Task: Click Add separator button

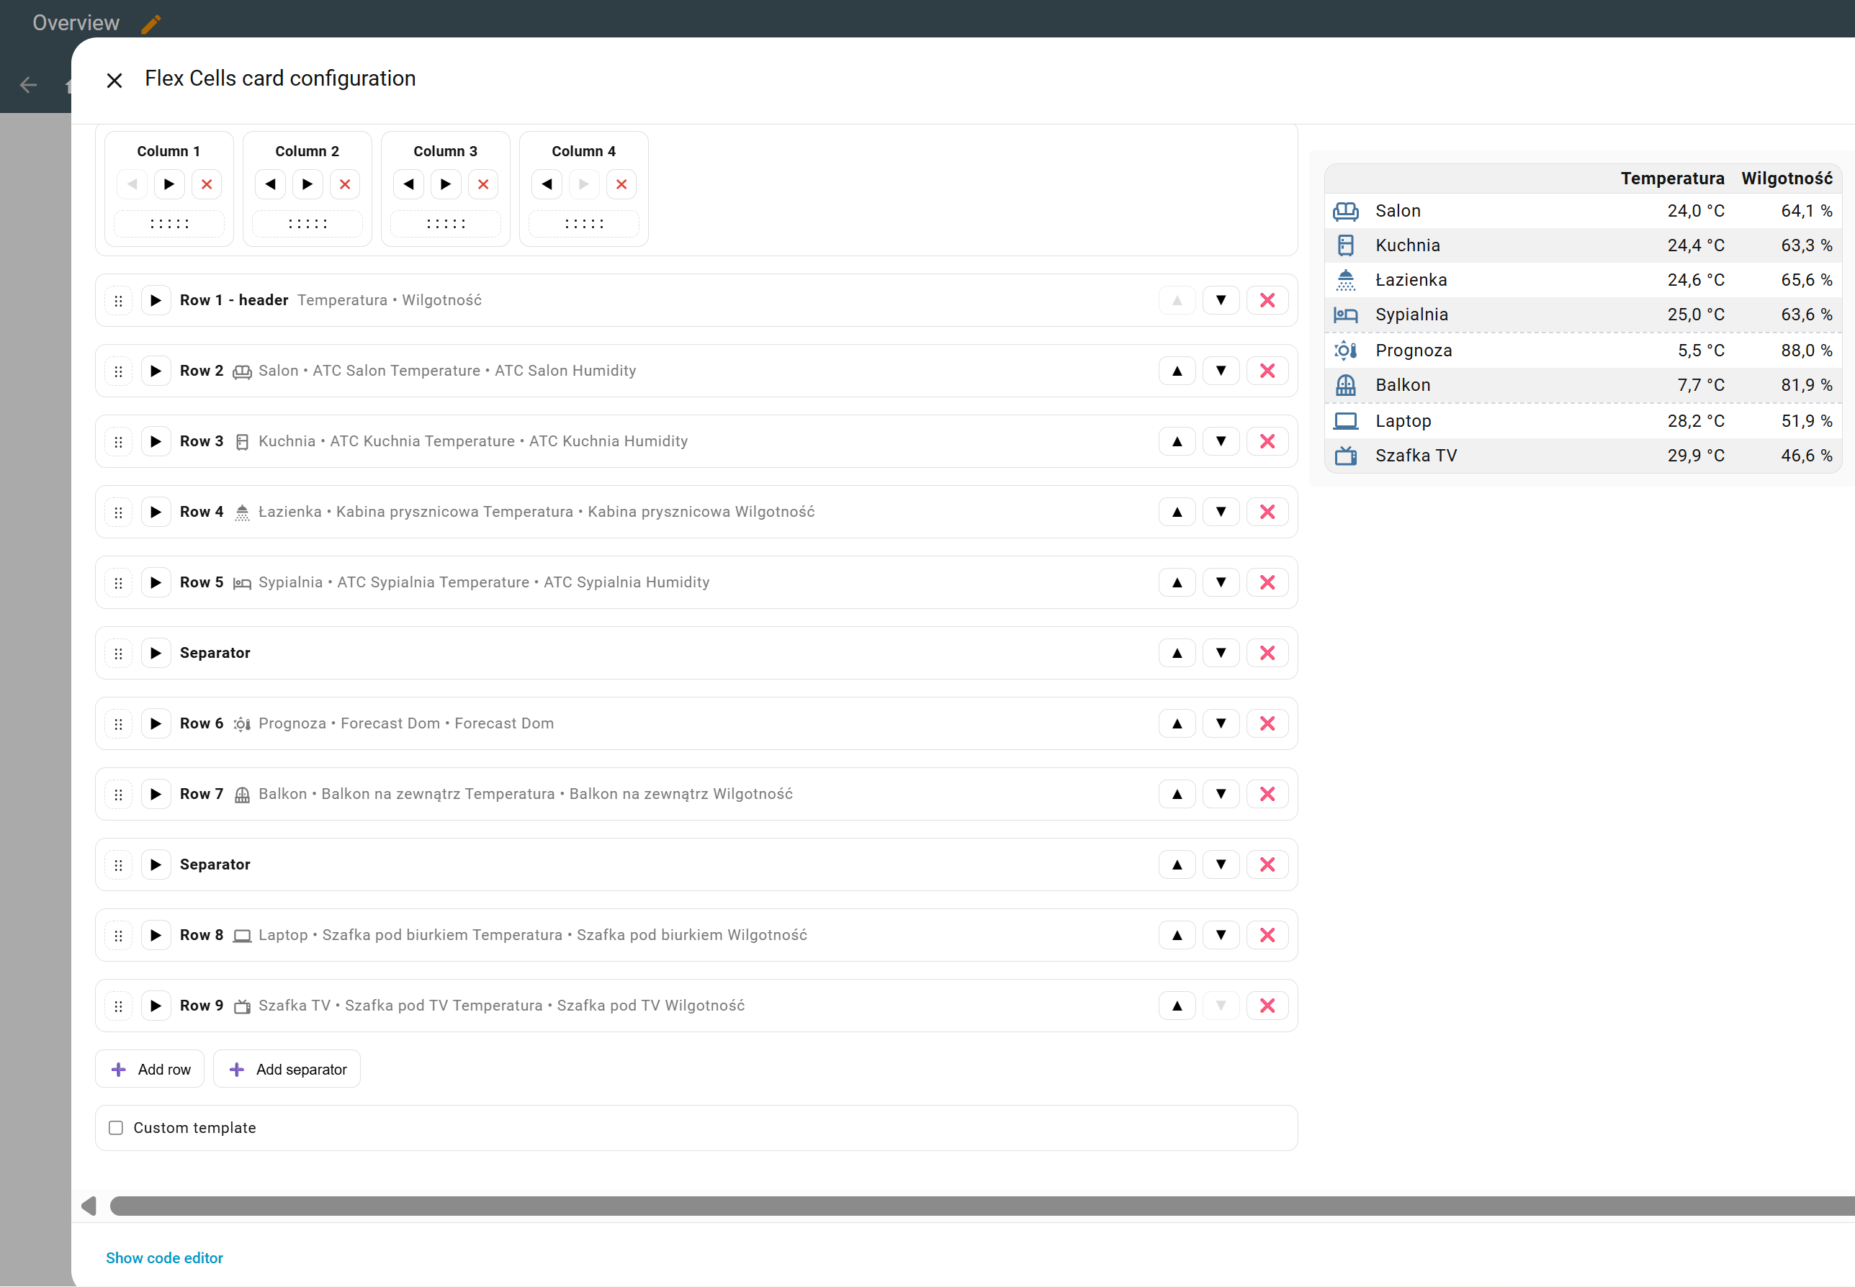Action: [287, 1070]
